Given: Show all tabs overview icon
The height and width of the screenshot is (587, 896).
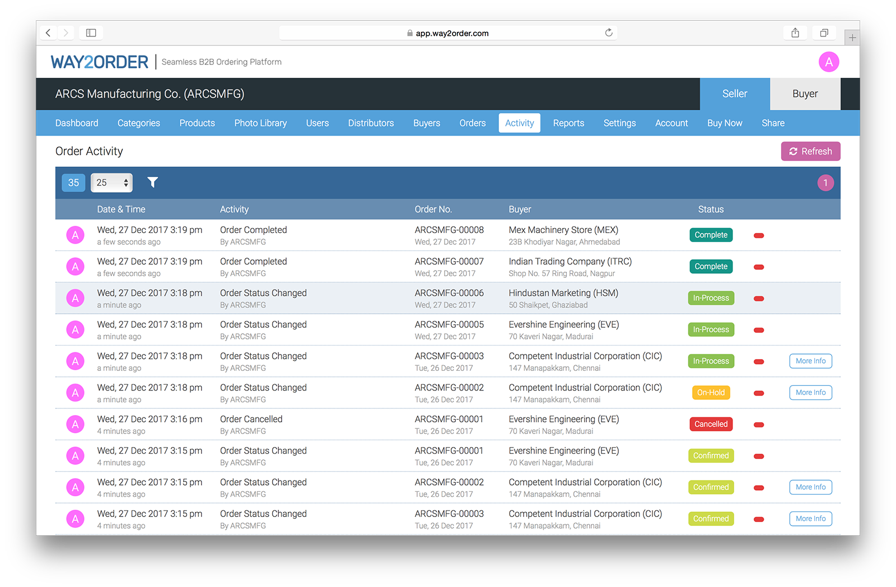Looking at the screenshot, I should (x=824, y=33).
